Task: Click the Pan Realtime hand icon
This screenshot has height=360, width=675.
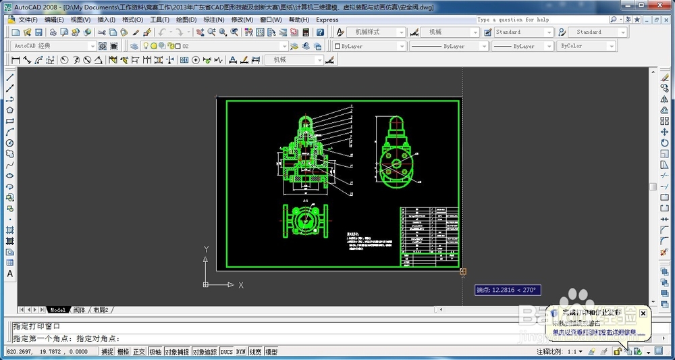Action: pos(200,32)
